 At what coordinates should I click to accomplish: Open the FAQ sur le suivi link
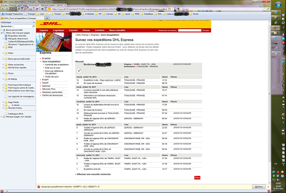pyautogui.click(x=53, y=68)
